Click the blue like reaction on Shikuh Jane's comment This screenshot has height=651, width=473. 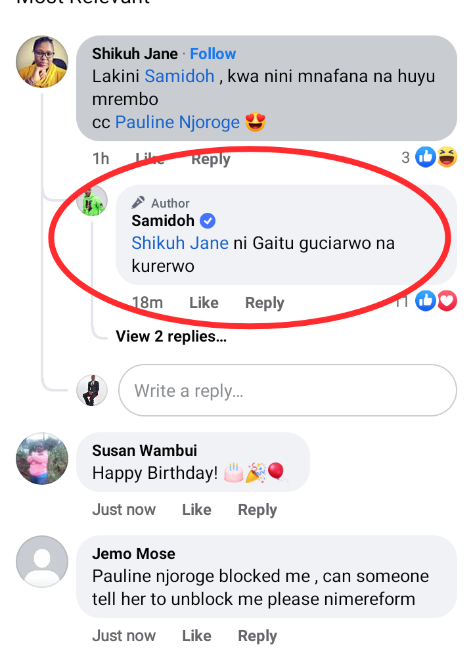(x=426, y=158)
